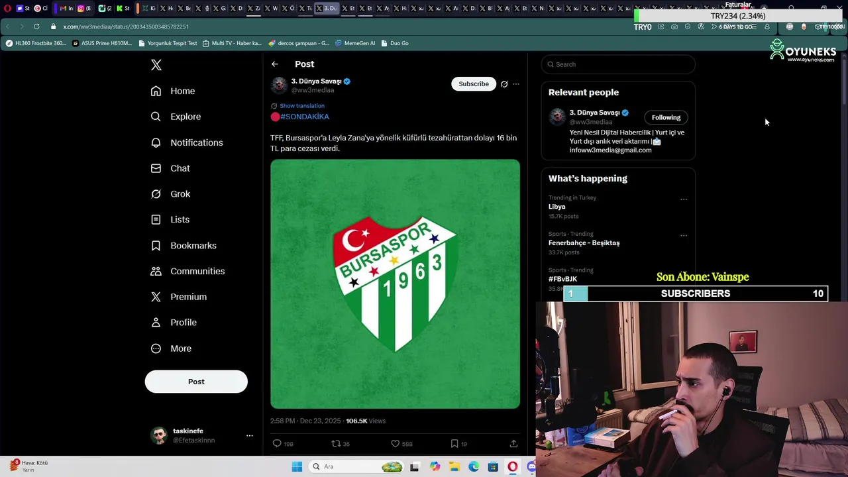Click Show translation link
Image resolution: width=848 pixels, height=477 pixels.
coord(301,106)
